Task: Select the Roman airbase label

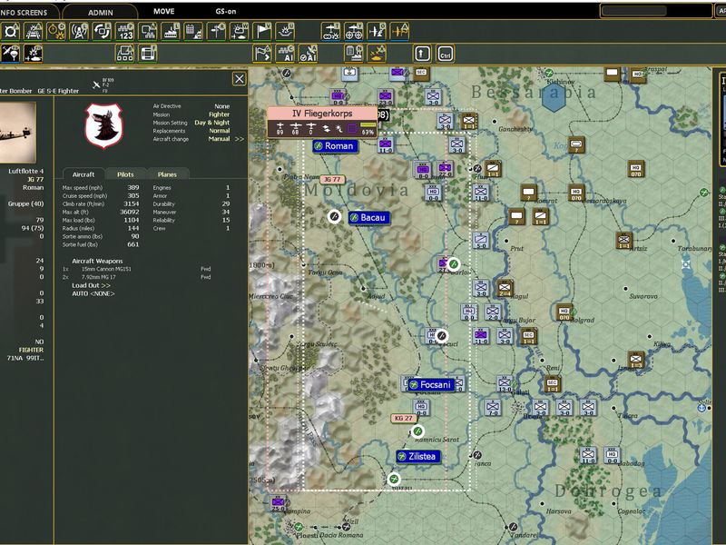Action: click(335, 146)
